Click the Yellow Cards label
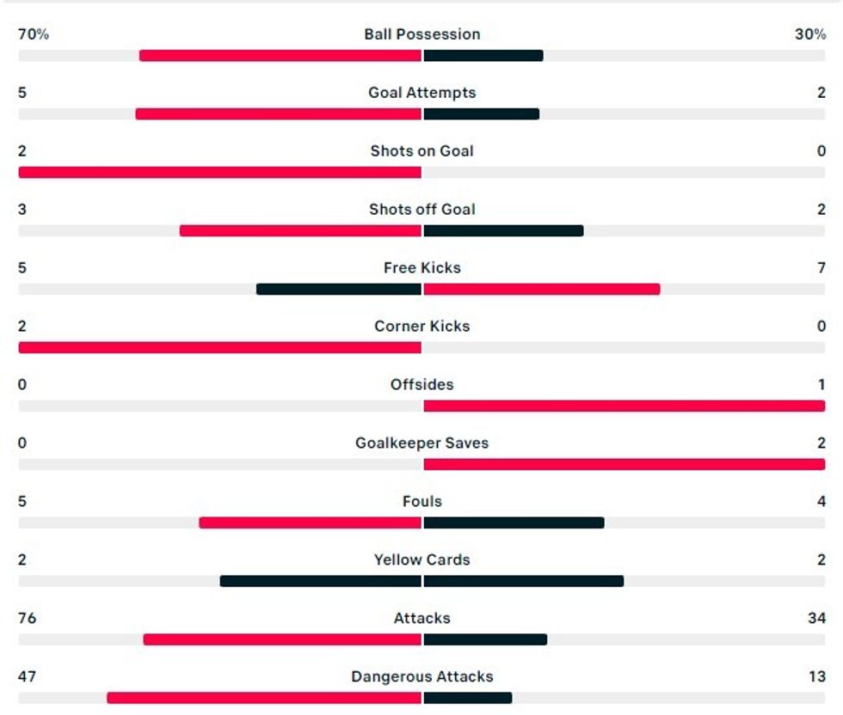The height and width of the screenshot is (715, 843). tap(421, 560)
